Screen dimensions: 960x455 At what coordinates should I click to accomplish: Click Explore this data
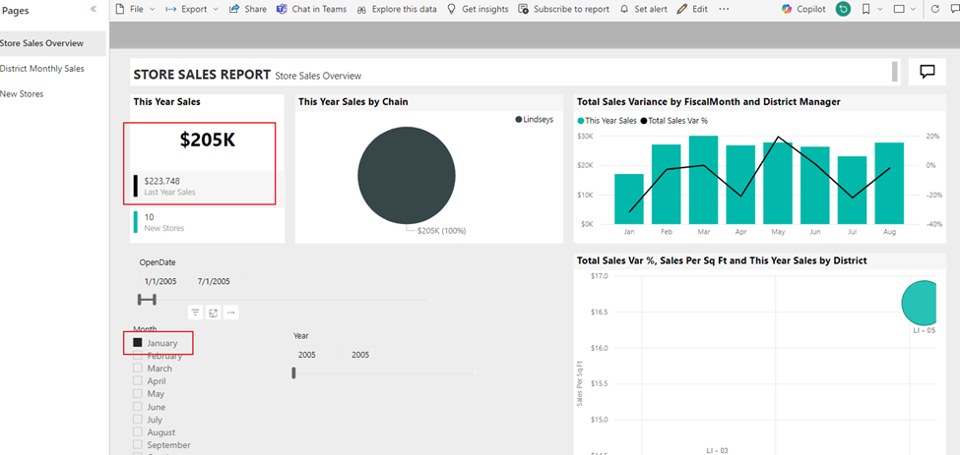(398, 9)
